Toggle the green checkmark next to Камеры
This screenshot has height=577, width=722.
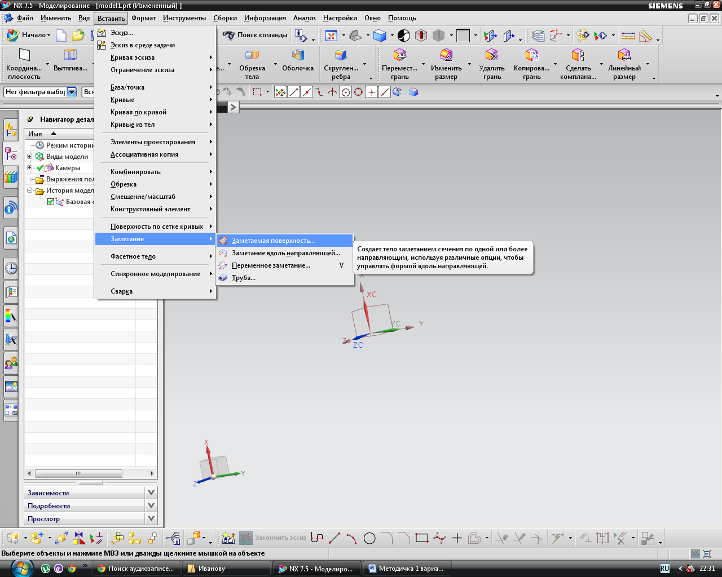(40, 168)
